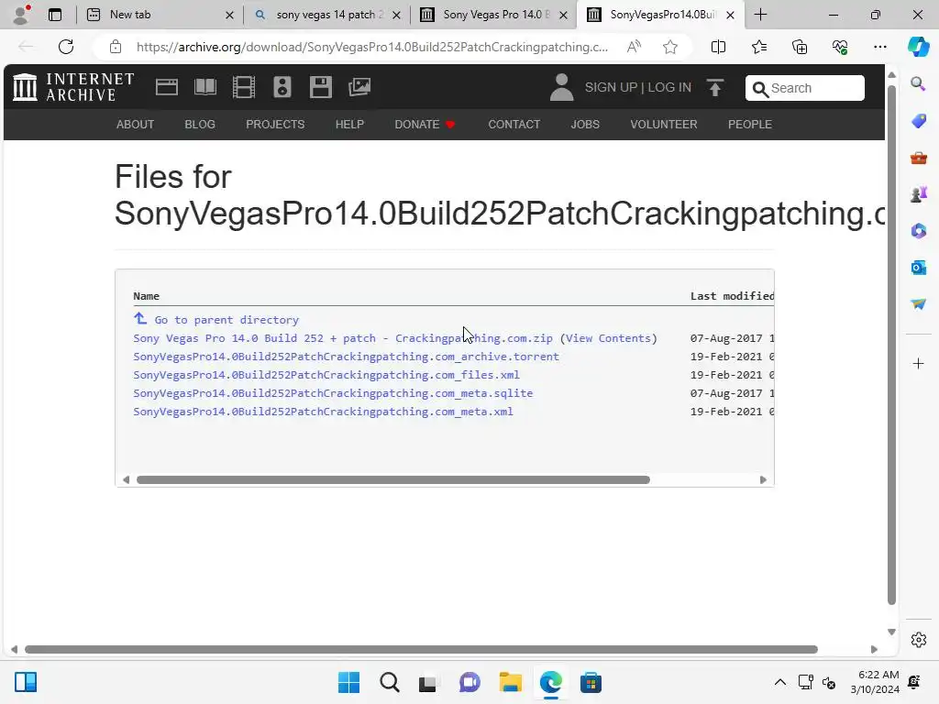Close the New tab browser tab

tap(229, 15)
